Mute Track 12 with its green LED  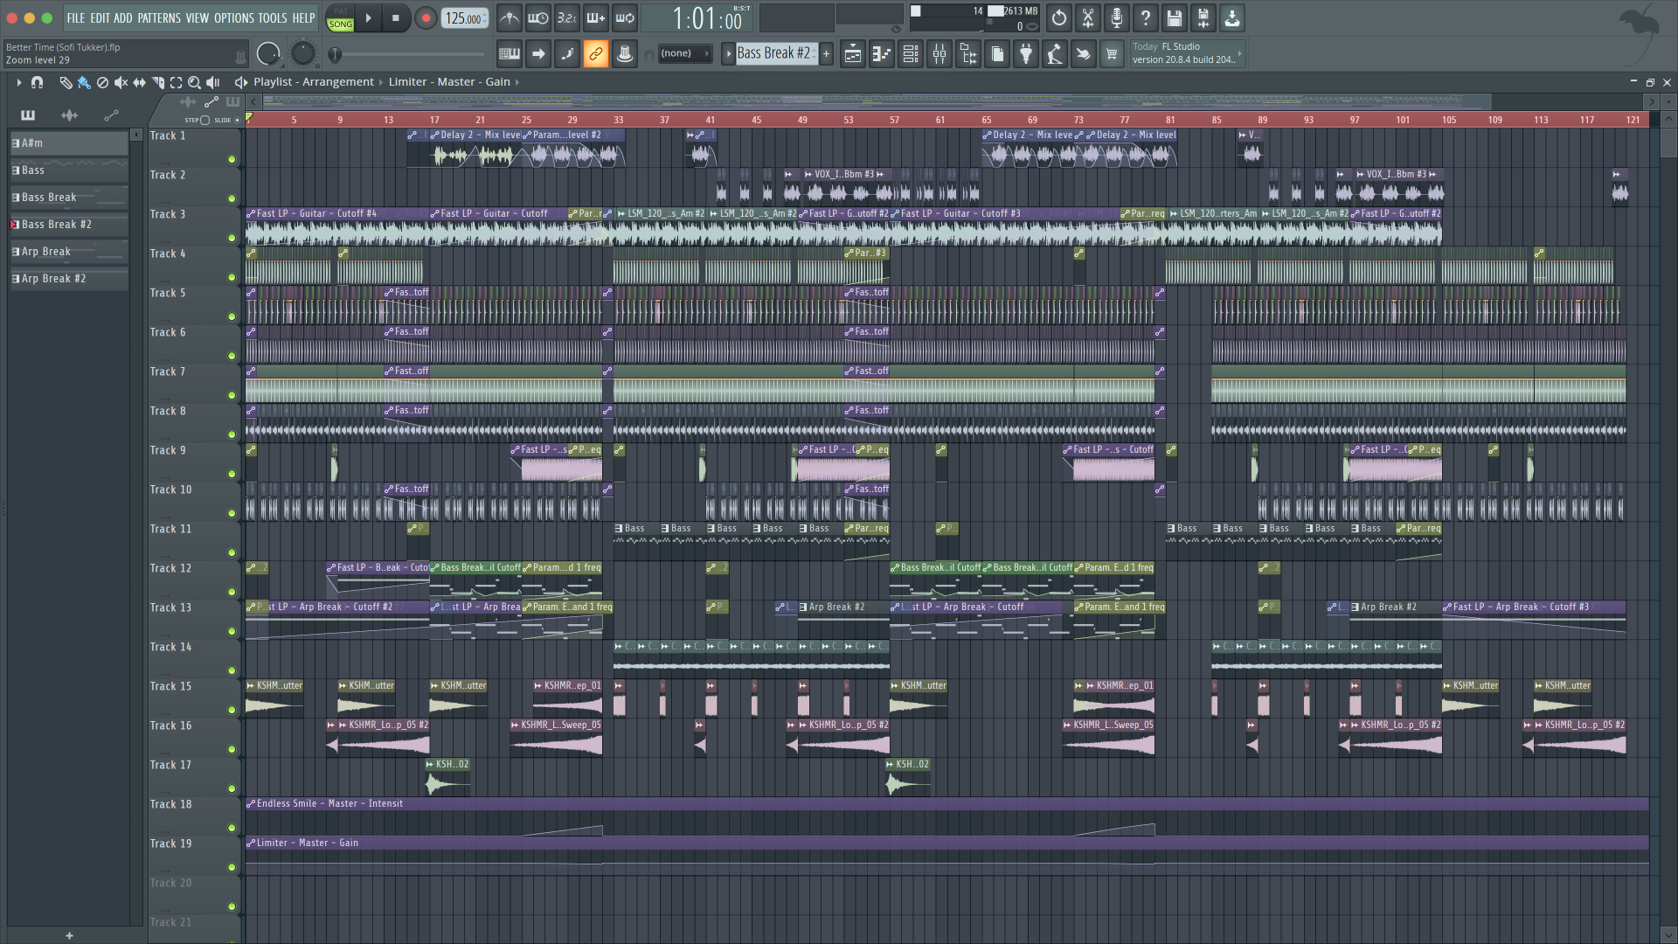pos(232,592)
